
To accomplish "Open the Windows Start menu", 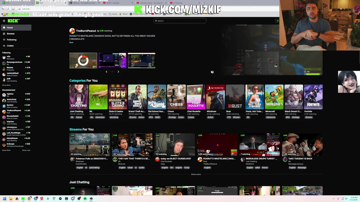I will (4, 199).
